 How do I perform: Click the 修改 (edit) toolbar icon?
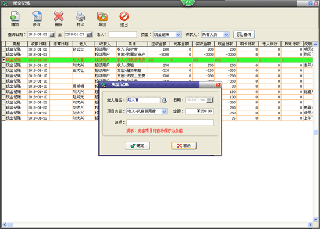coord(37,17)
